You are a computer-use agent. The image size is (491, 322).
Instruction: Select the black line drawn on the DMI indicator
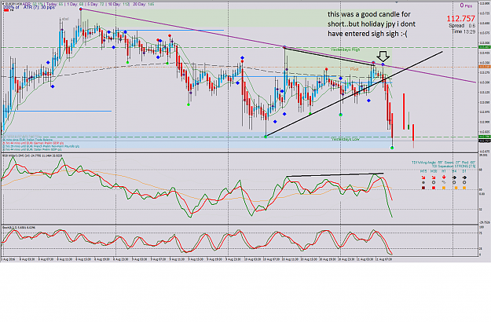click(x=335, y=175)
